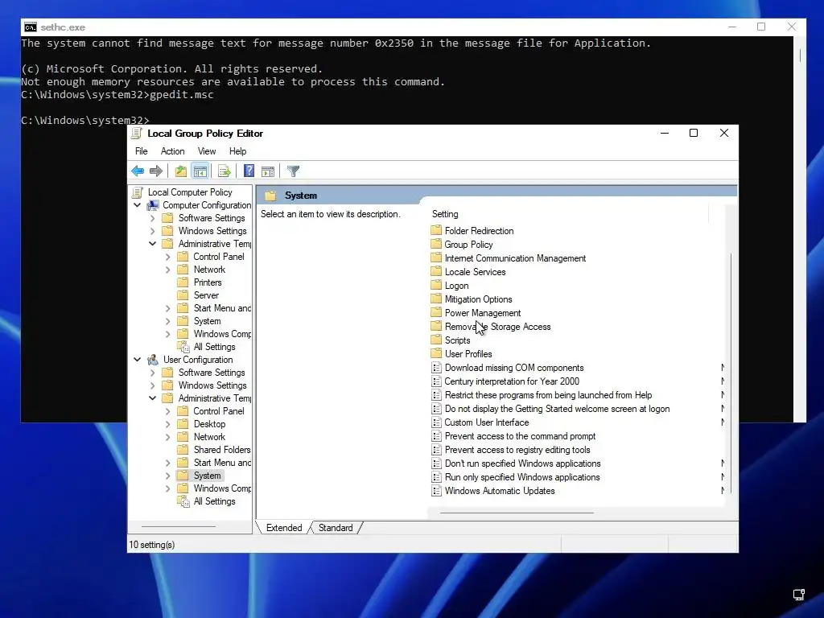Viewport: 824px width, 618px height.
Task: Expand the selected System node chevron
Action: pyautogui.click(x=167, y=476)
